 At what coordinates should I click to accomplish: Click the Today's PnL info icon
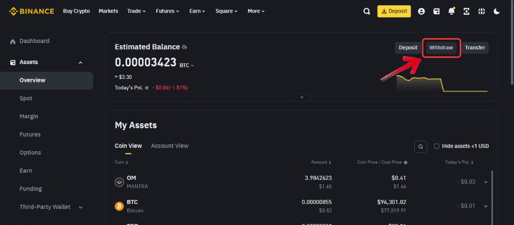[147, 88]
